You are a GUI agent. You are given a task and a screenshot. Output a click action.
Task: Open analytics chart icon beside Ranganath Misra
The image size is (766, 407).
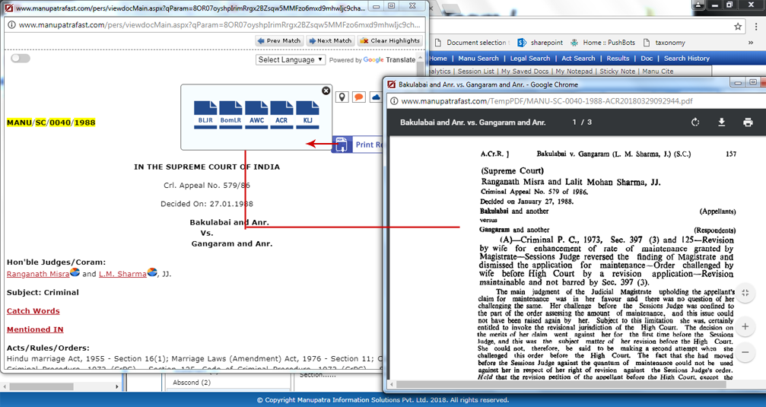75,272
